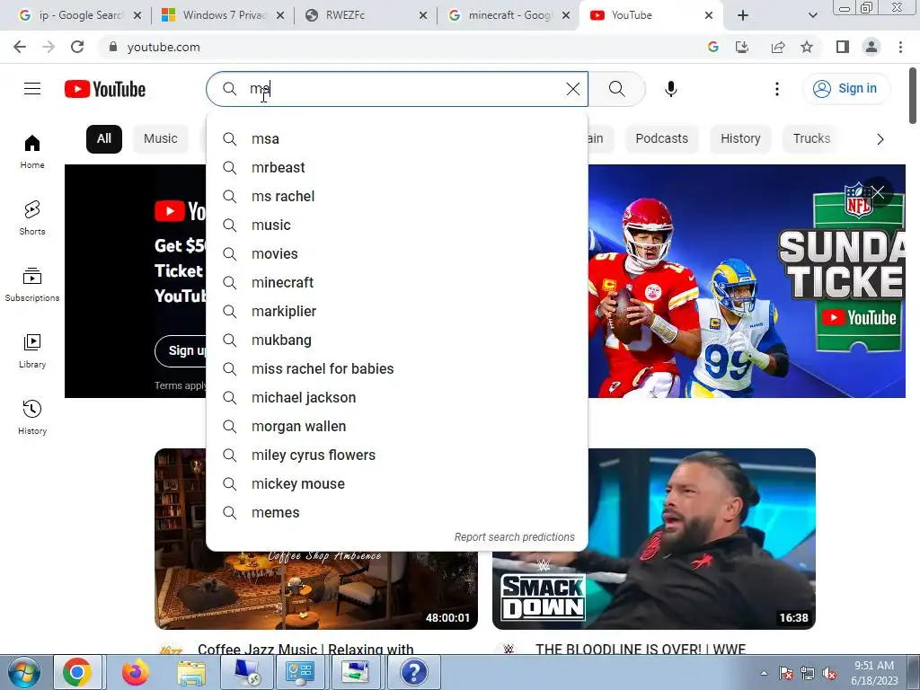Screen dimensions: 920x690
Task: Switch to the RWEZFc tab
Action: pyautogui.click(x=366, y=15)
